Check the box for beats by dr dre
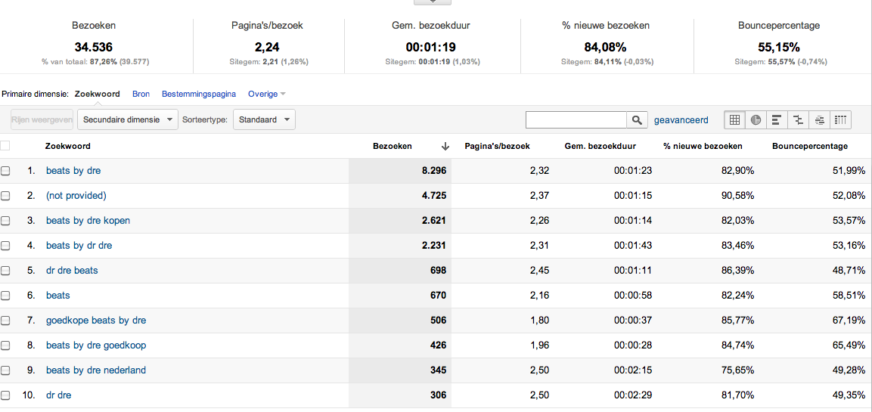Image resolution: width=872 pixels, height=412 pixels. [x=5, y=245]
